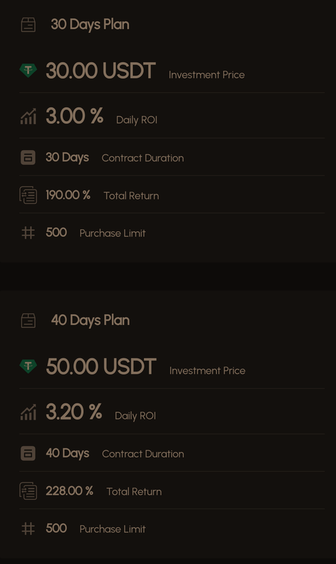Select the 50.00 USDT investment price
Image resolution: width=336 pixels, height=564 pixels.
pyautogui.click(x=101, y=367)
